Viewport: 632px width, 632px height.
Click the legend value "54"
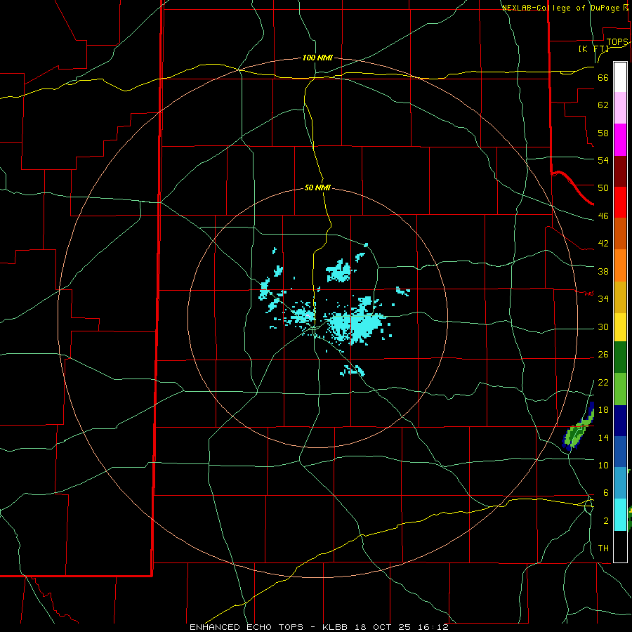tap(603, 160)
